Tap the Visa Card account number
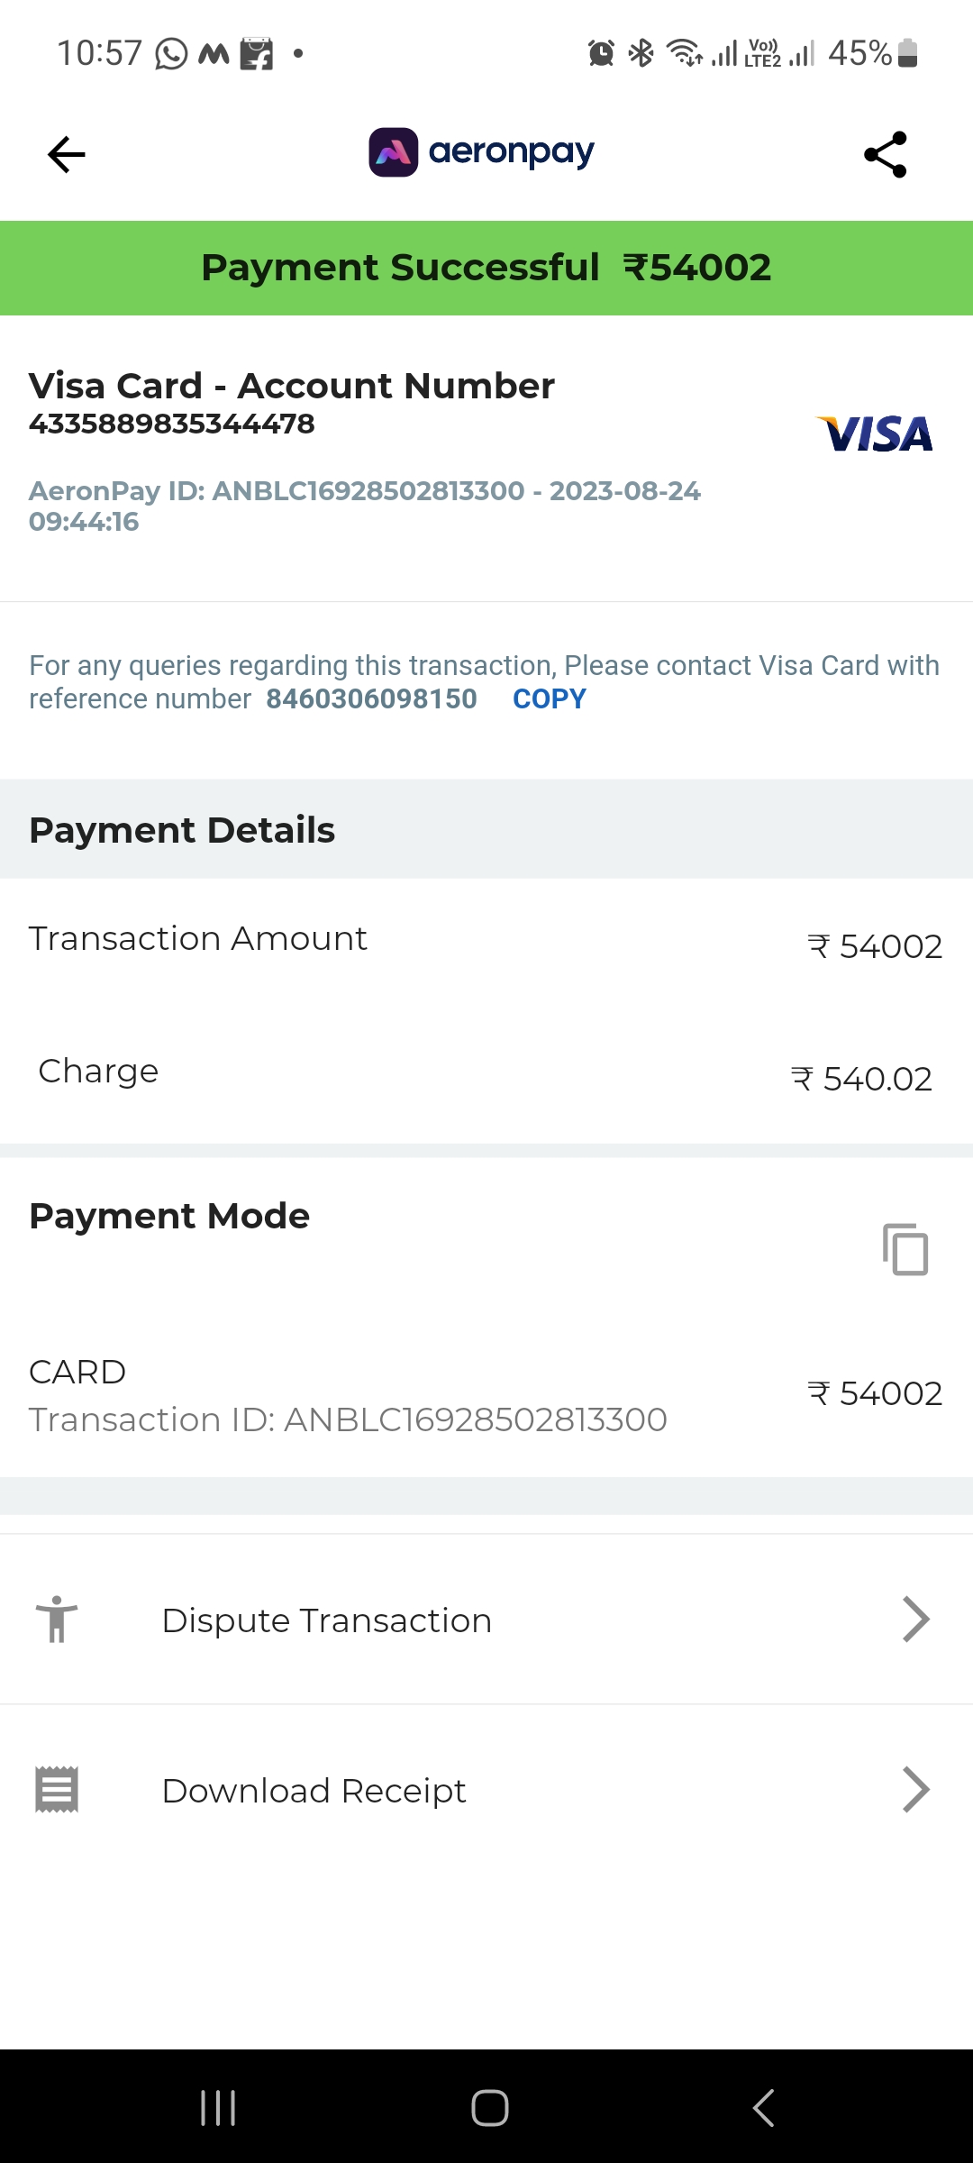973x2163 pixels. [171, 424]
